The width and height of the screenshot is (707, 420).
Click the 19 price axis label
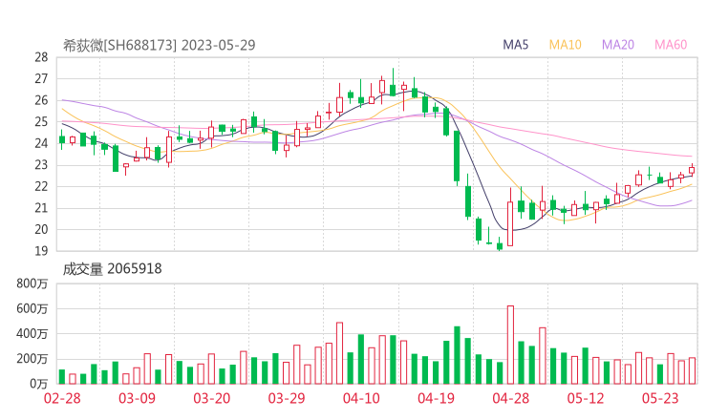point(41,251)
